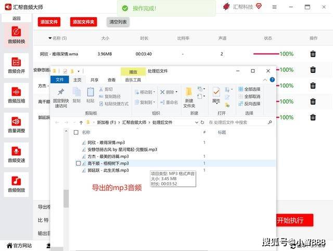Click 粘贴快捷方式 in Explorer ribbon
This screenshot has width=333, height=251.
coord(114,104)
